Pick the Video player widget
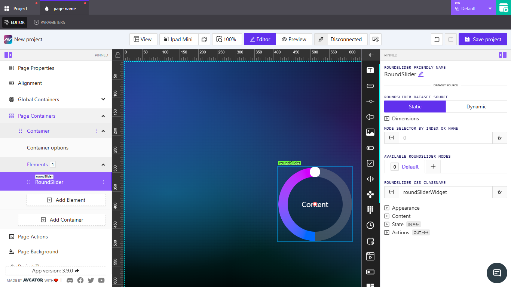The height and width of the screenshot is (287, 511). click(370, 256)
